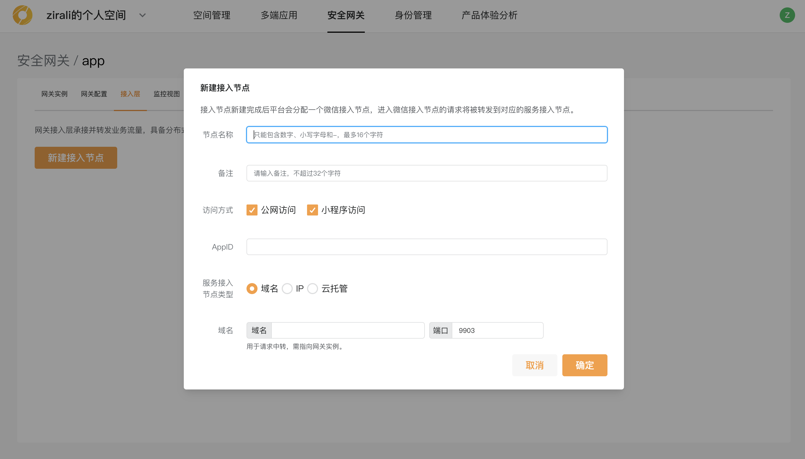Expand the zirali personal space dropdown chevron
Image resolution: width=805 pixels, height=459 pixels.
click(x=143, y=15)
